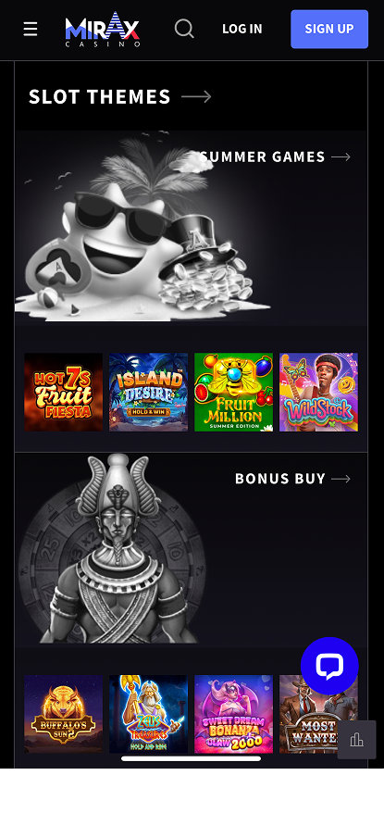Open the live chat bubble
This screenshot has height=838, width=384.
[x=329, y=666]
